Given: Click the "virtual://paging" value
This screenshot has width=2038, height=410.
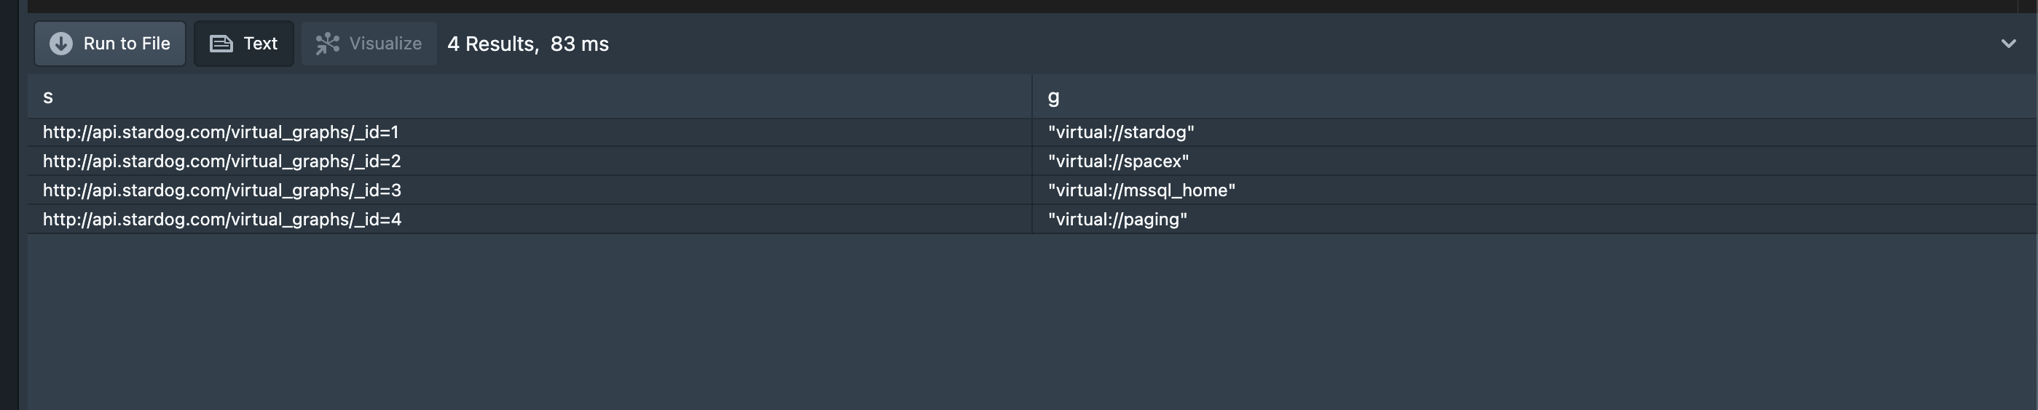Looking at the screenshot, I should click(x=1117, y=220).
